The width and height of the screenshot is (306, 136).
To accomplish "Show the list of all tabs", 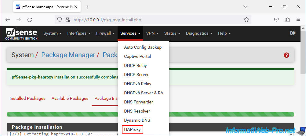I will click(245, 7).
